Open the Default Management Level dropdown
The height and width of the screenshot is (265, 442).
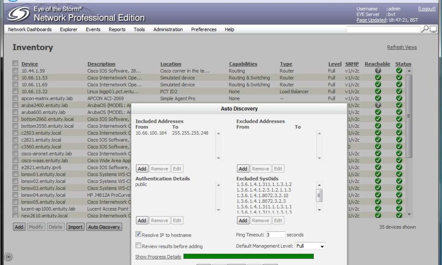(x=310, y=246)
